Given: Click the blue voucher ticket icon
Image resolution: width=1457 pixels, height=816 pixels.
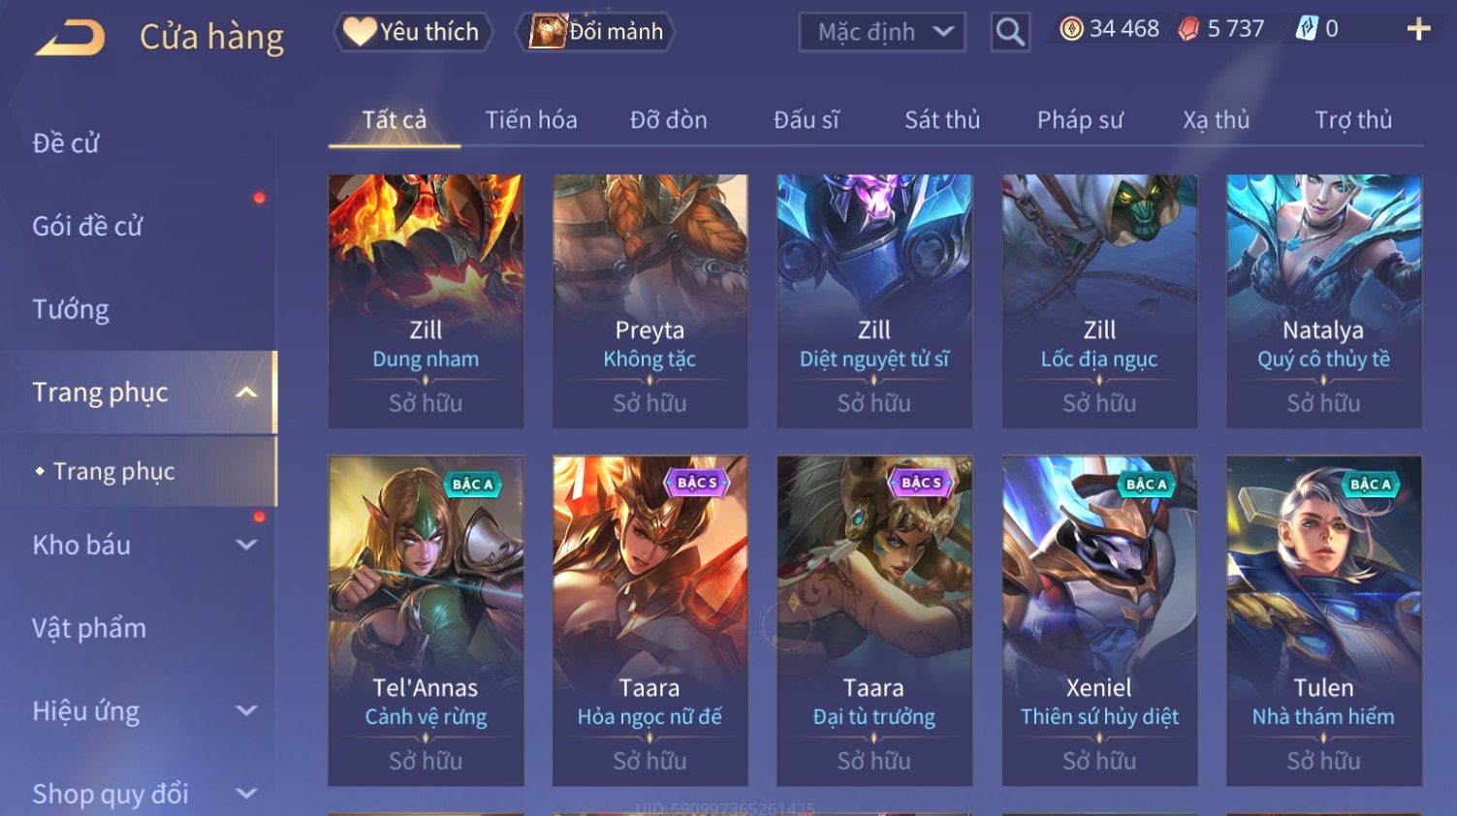Looking at the screenshot, I should [x=1307, y=29].
